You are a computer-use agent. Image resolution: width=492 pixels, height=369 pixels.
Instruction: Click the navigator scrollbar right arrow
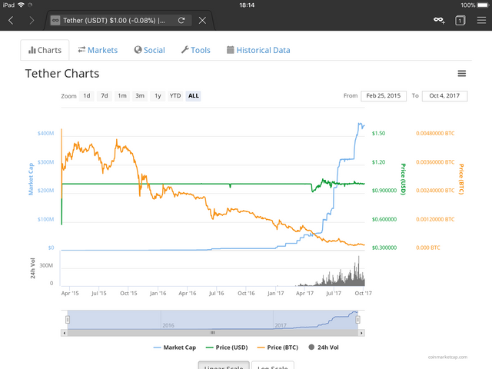[x=361, y=333]
